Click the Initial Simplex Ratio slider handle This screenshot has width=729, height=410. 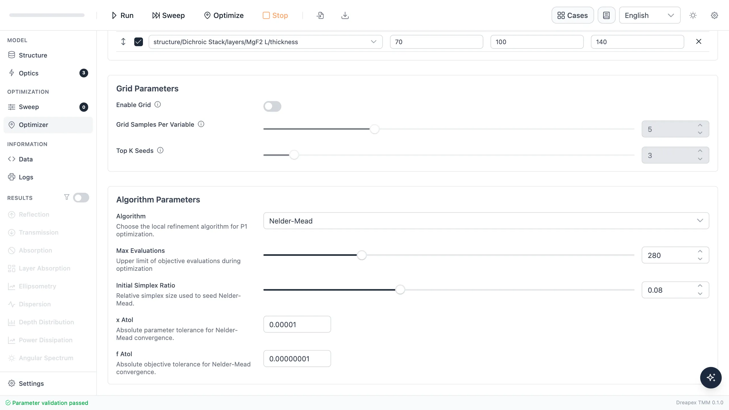tap(400, 290)
